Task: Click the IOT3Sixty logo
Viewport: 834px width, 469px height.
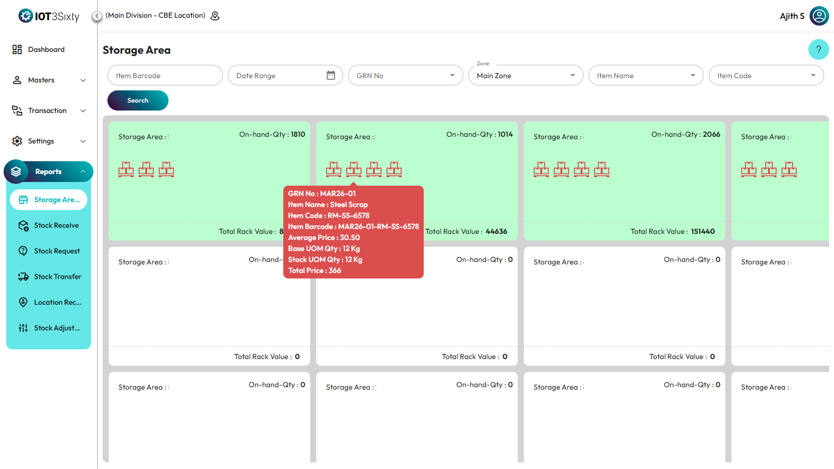Action: point(49,16)
